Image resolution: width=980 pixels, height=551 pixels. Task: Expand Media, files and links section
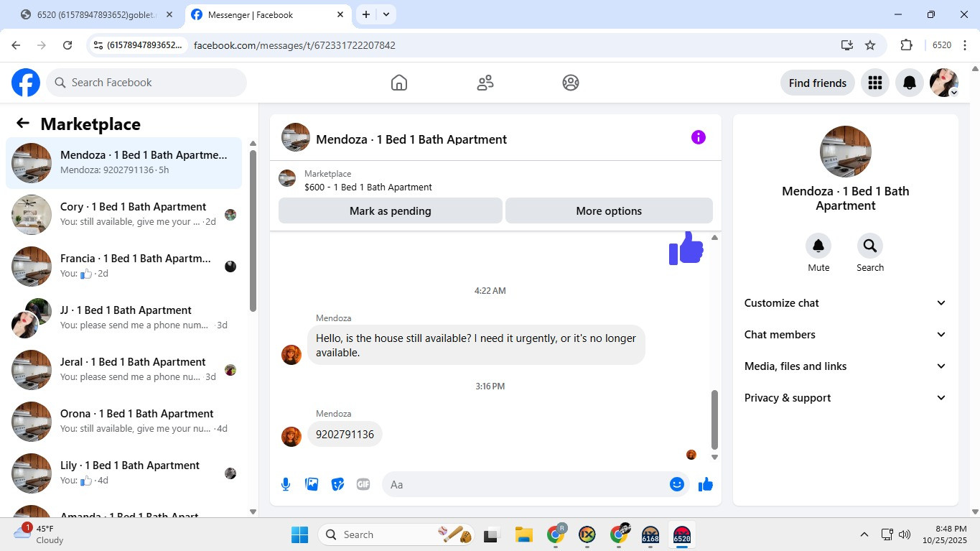[x=846, y=366]
